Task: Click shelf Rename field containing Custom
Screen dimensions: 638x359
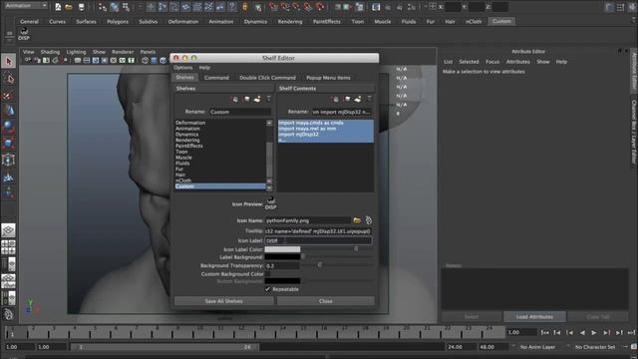Action: pyautogui.click(x=240, y=112)
